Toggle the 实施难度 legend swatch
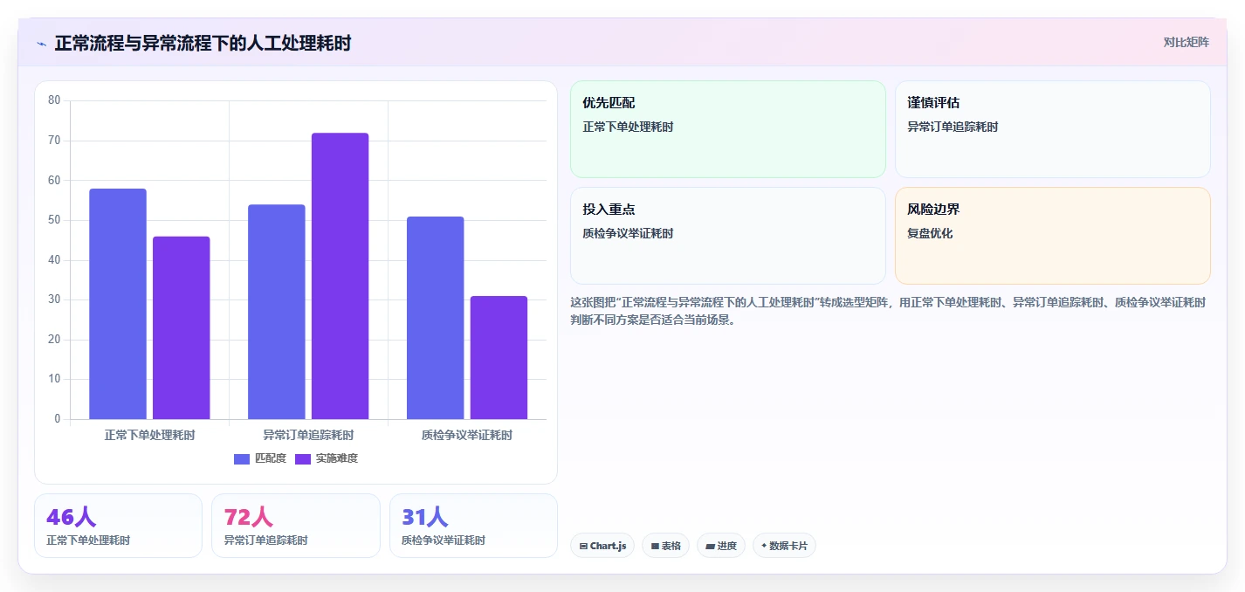 coord(303,459)
